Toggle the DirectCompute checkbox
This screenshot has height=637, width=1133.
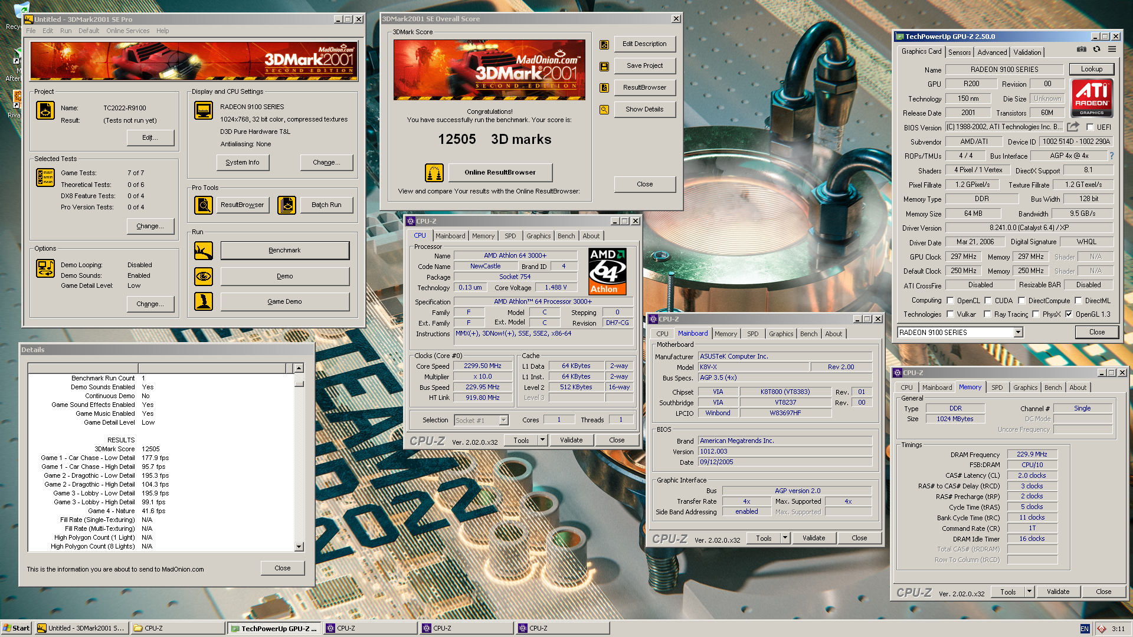point(1021,300)
